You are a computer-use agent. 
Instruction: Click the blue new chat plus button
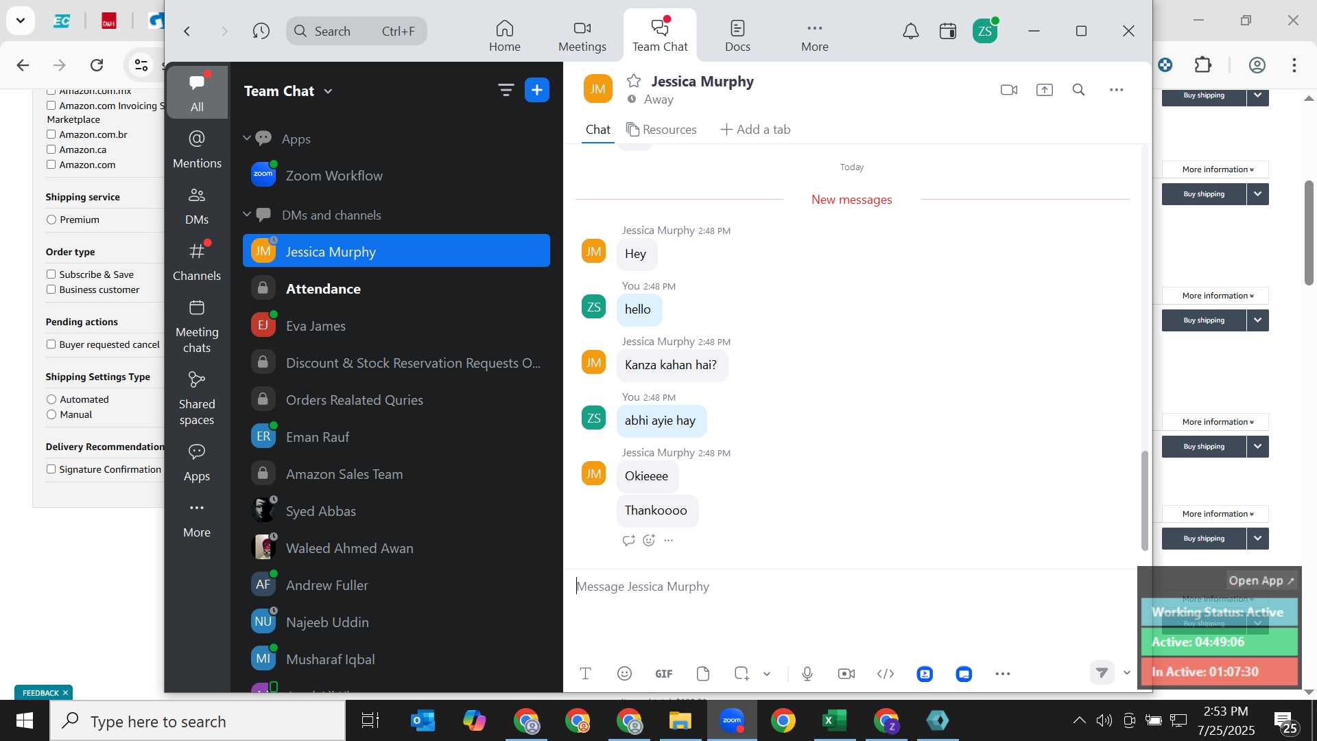tap(537, 90)
